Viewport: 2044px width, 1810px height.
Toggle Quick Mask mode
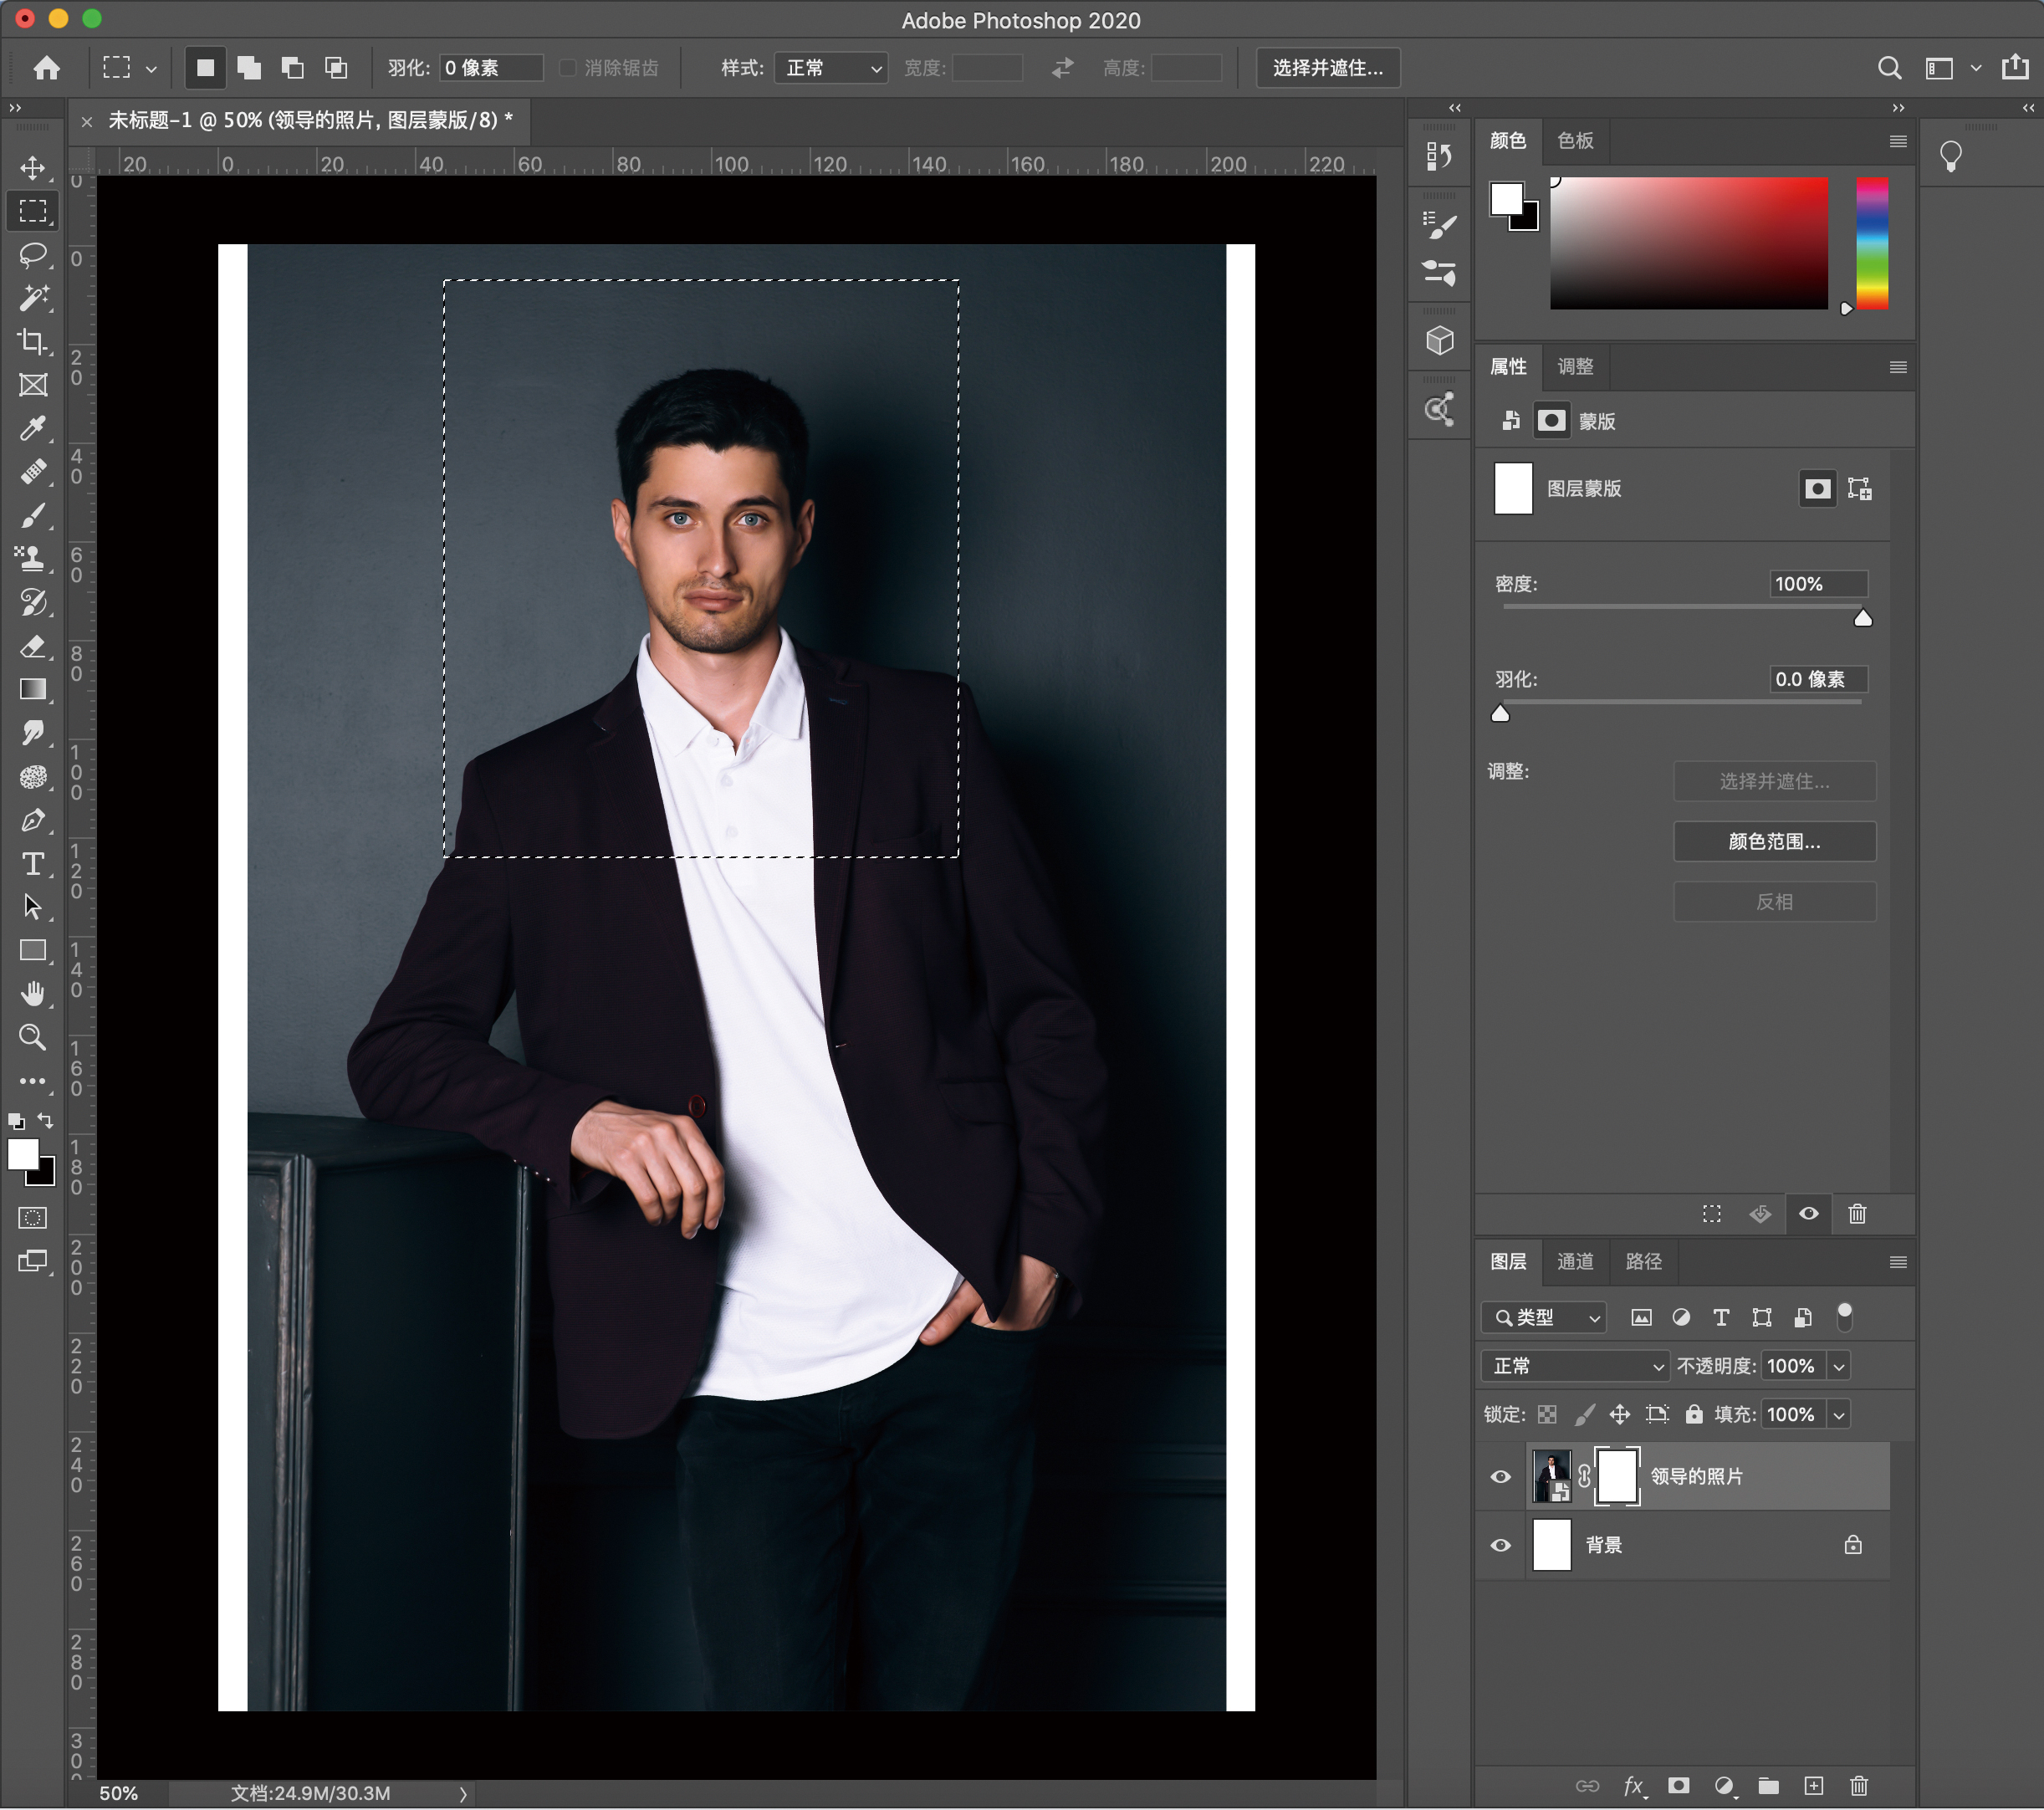click(x=33, y=1218)
